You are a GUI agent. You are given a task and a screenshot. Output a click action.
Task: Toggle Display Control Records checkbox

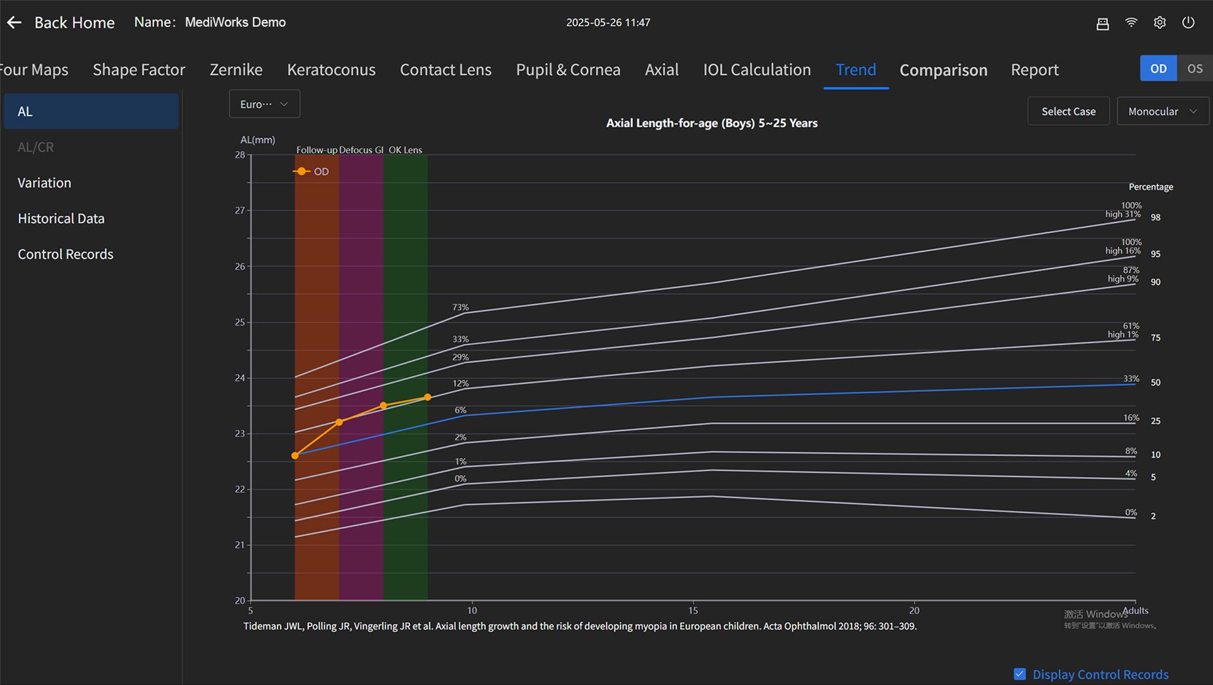(x=1020, y=674)
